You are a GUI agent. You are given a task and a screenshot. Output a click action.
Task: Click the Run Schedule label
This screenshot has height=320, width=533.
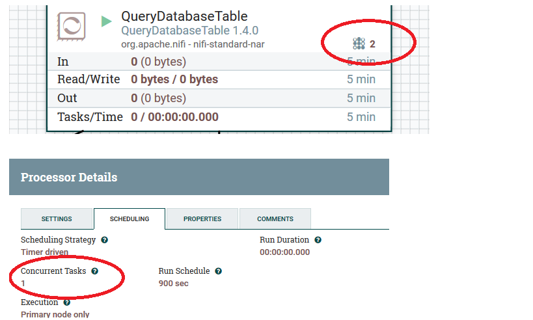click(184, 271)
